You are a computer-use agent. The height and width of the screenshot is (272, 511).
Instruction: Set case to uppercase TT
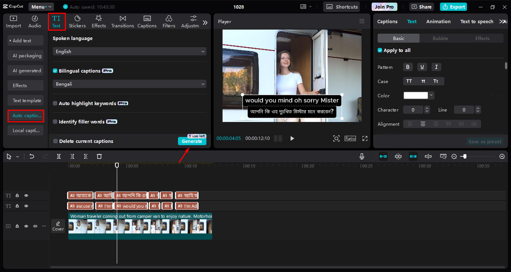point(409,81)
